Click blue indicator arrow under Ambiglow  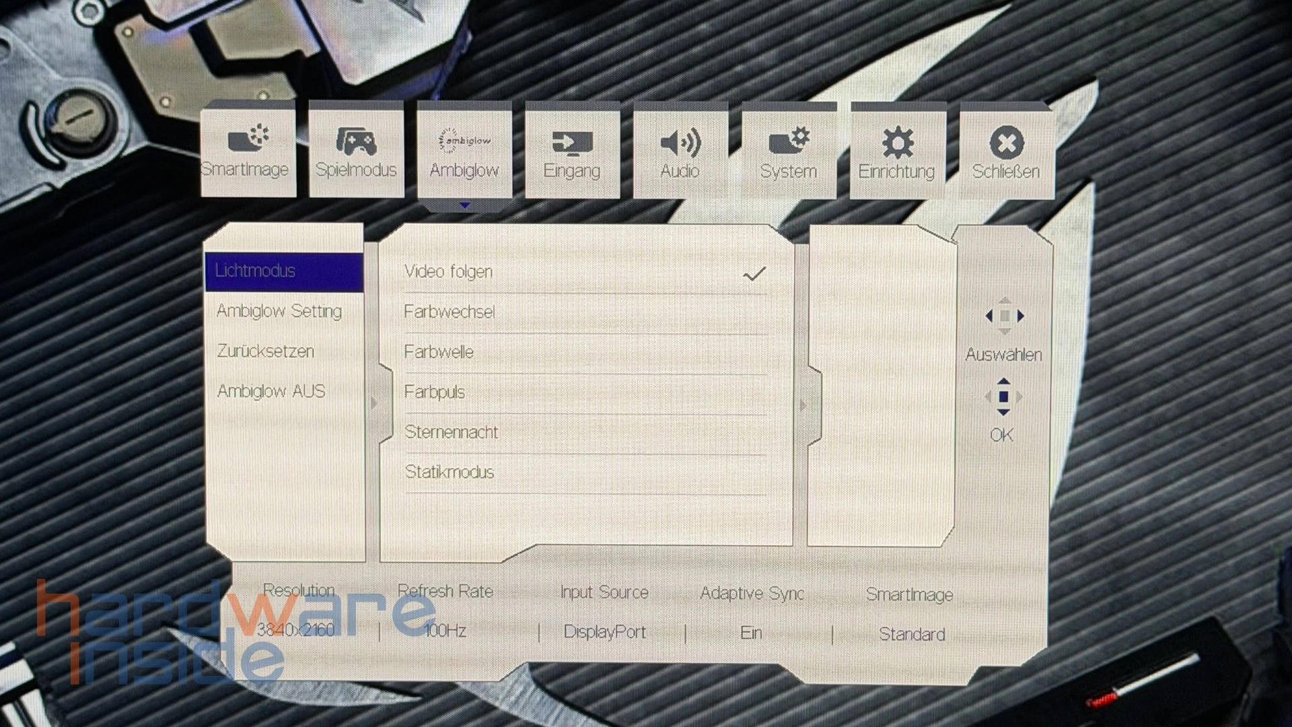[464, 205]
